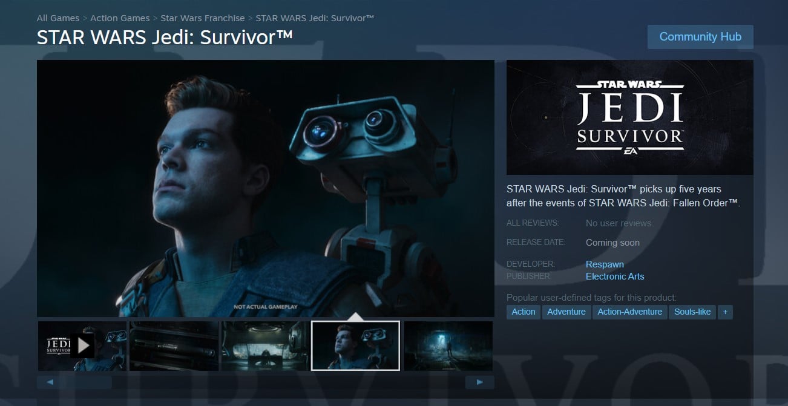The width and height of the screenshot is (788, 406).
Task: Click the Jedi Survivor header logo image
Action: (x=630, y=117)
